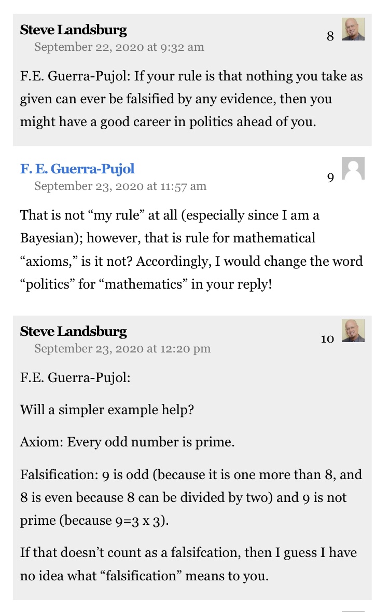Click the Steve Landsburg name on comment 8
The width and height of the screenshot is (389, 612).
(x=73, y=30)
